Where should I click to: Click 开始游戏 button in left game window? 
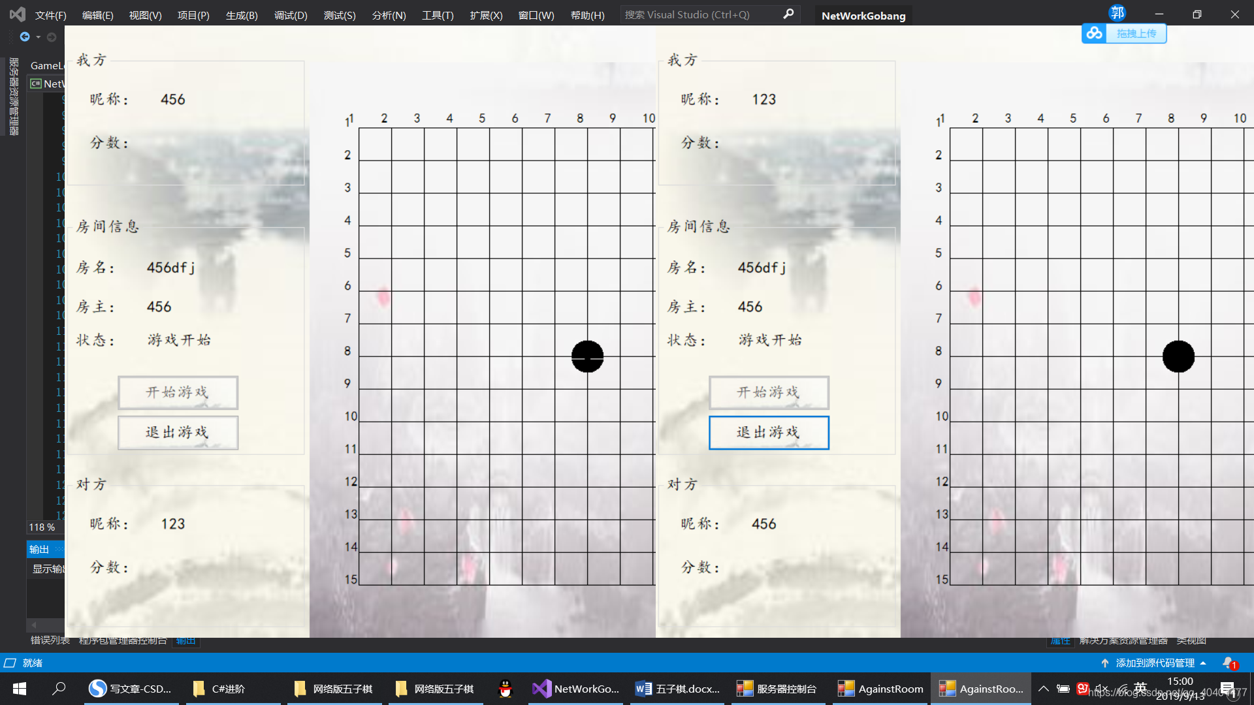(178, 392)
